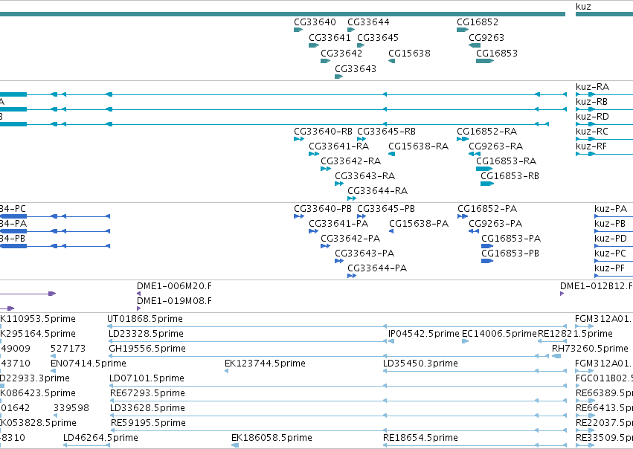The width and height of the screenshot is (633, 449).
Task: Select the CG33645-PB label
Action: click(386, 209)
